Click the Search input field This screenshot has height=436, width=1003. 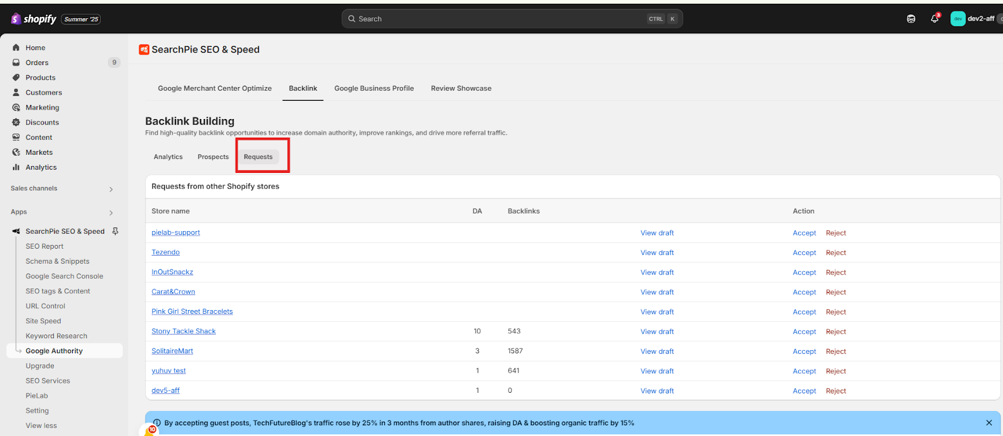(501, 19)
